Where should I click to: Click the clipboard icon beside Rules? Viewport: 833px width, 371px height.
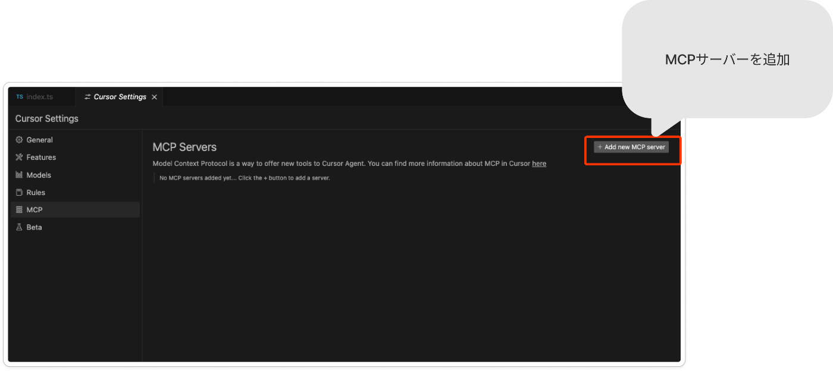click(x=19, y=192)
